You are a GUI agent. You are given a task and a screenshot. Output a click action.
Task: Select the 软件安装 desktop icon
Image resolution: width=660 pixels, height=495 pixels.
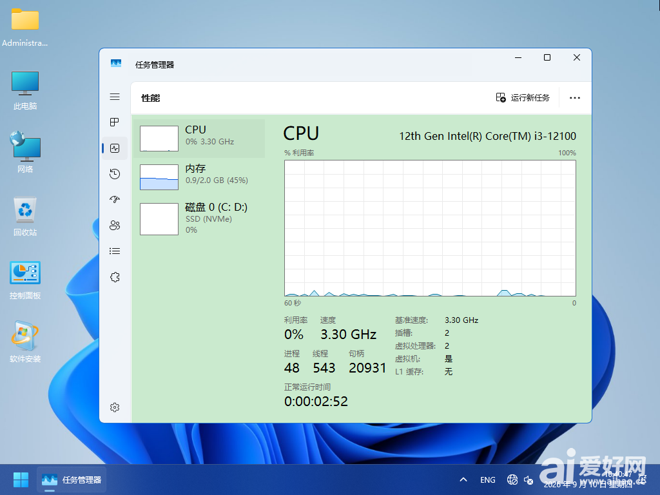[25, 342]
